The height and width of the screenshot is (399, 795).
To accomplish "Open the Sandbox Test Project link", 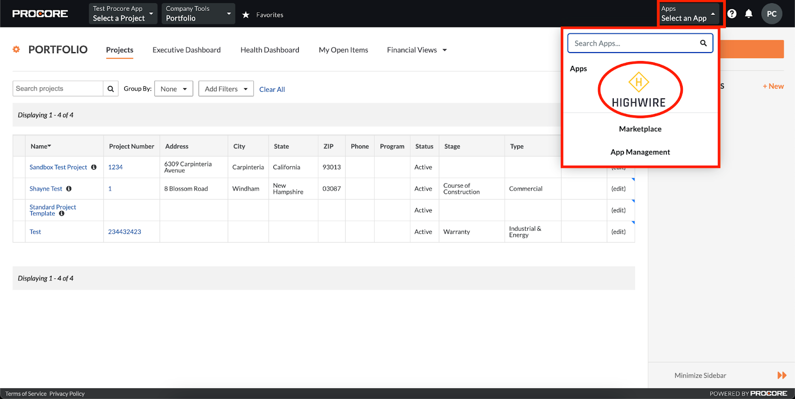I will click(x=58, y=167).
